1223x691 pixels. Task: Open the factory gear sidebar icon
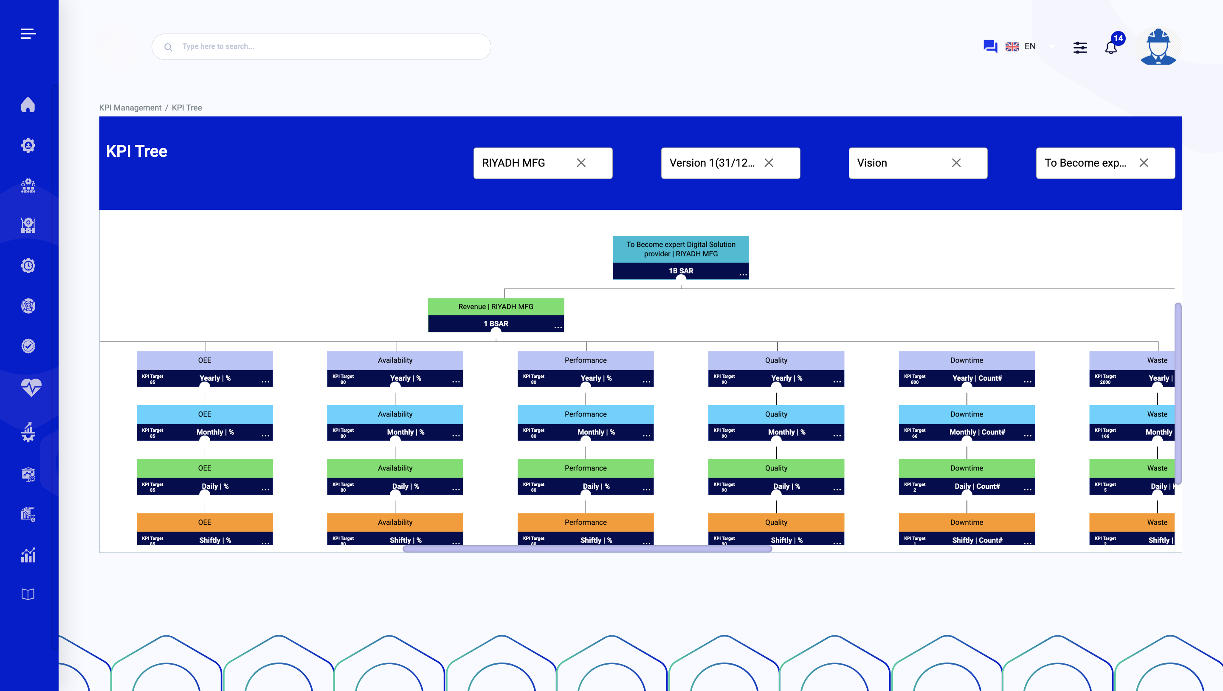point(28,225)
